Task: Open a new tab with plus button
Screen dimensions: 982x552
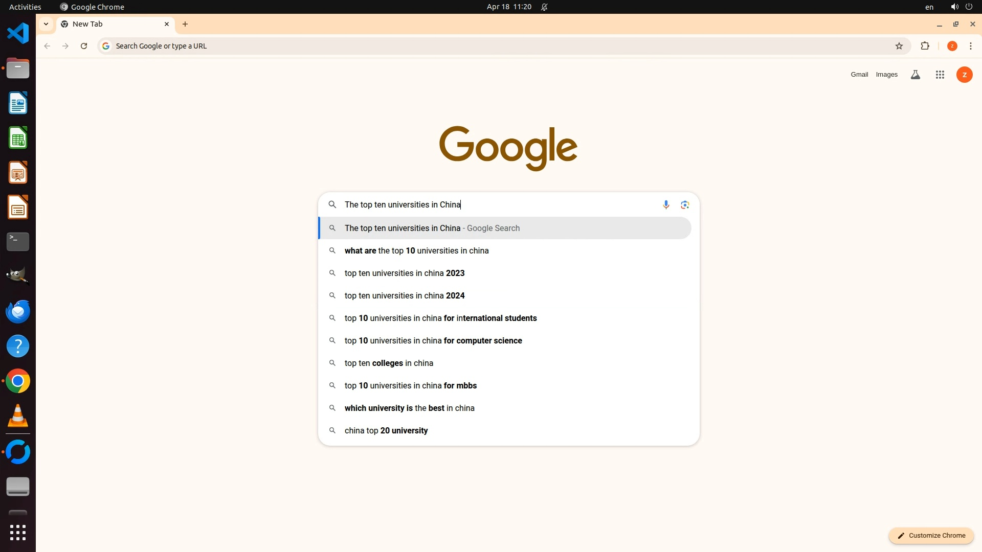Action: coord(185,24)
